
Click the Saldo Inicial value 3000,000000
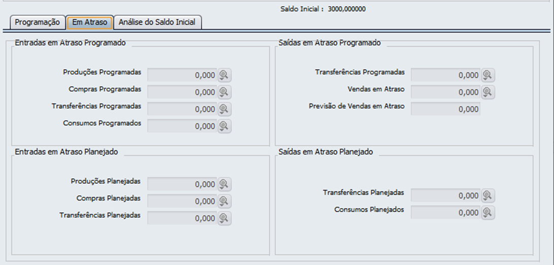347,9
